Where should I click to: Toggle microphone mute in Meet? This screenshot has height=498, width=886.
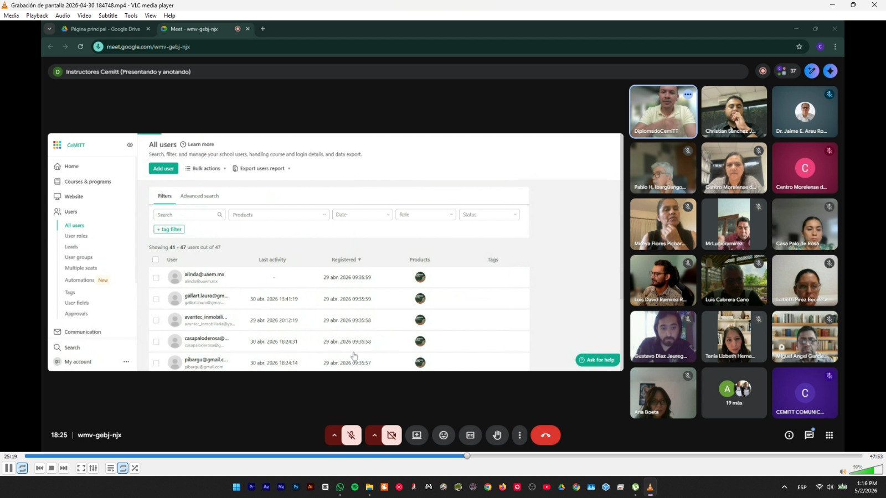(x=352, y=435)
